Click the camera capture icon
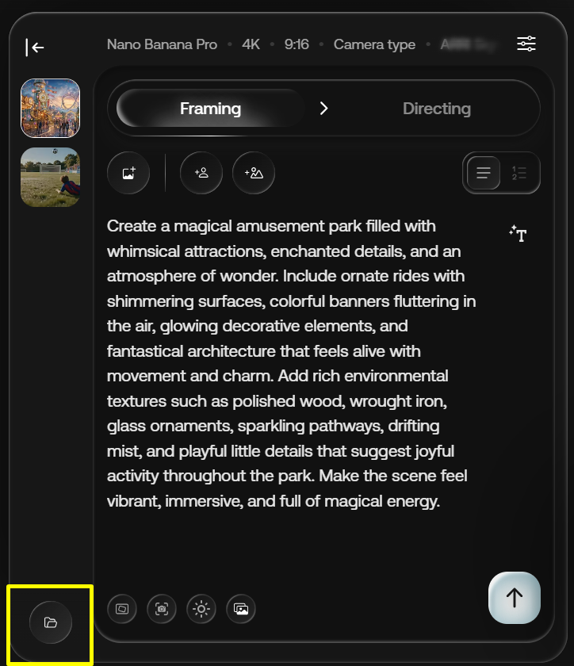 (x=162, y=609)
